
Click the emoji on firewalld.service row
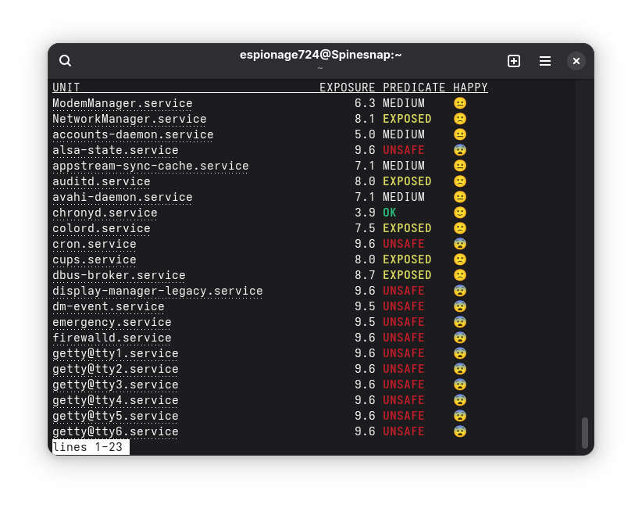coord(460,338)
